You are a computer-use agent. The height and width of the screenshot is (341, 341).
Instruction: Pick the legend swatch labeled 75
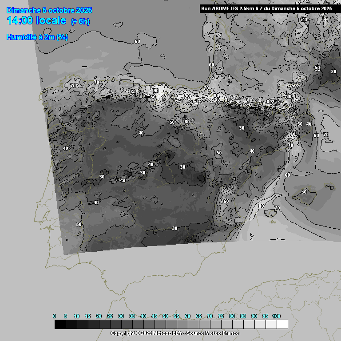click(226, 325)
